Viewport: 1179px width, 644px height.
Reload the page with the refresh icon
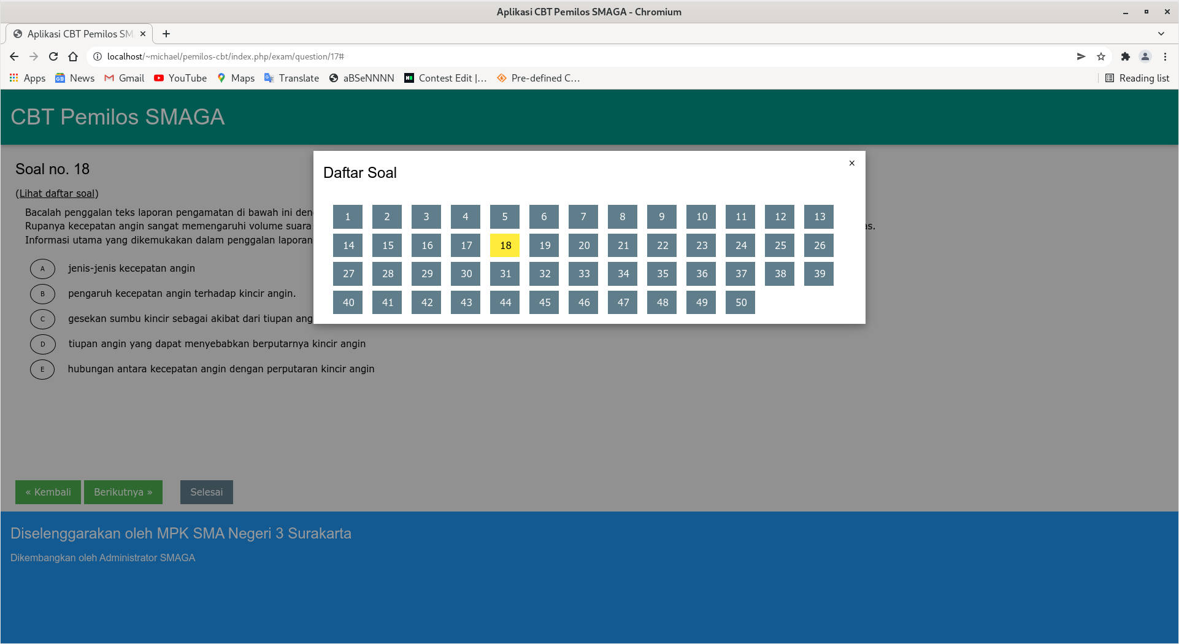click(x=53, y=56)
